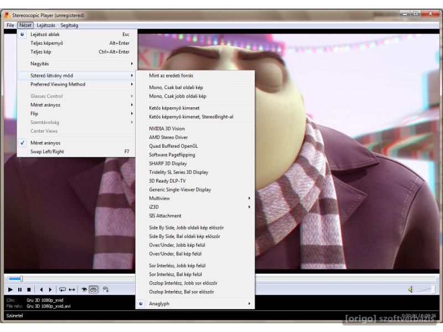Select 3D Ready DLP-TV

195,181
